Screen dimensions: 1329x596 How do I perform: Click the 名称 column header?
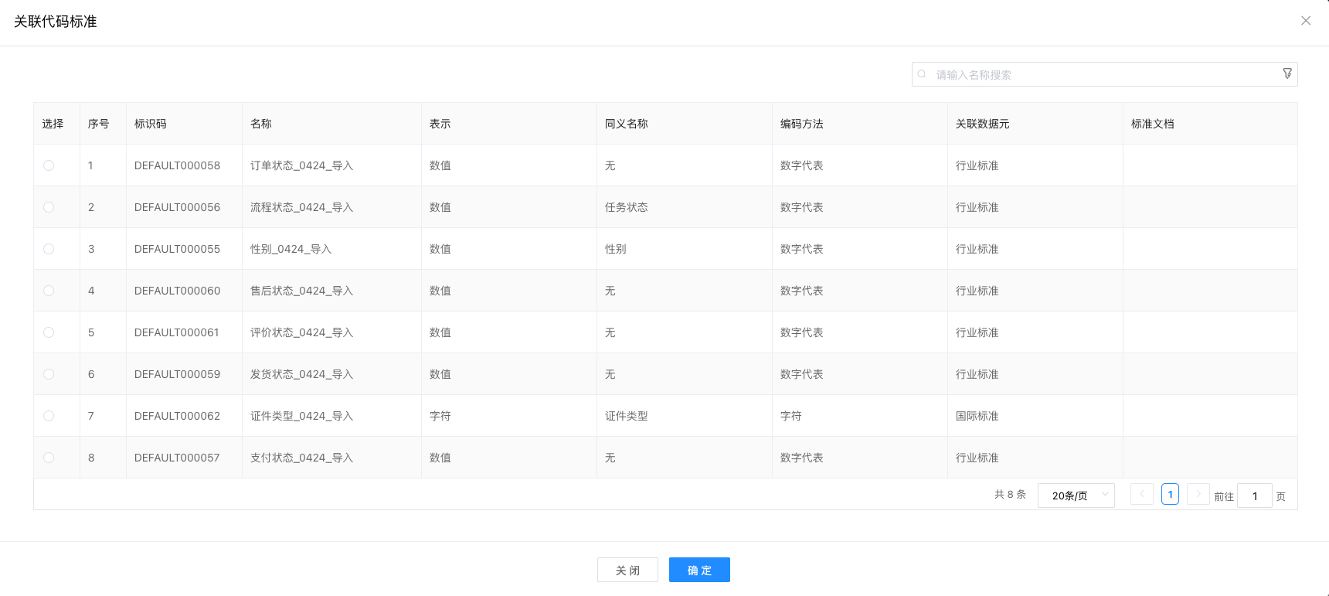[x=261, y=124]
